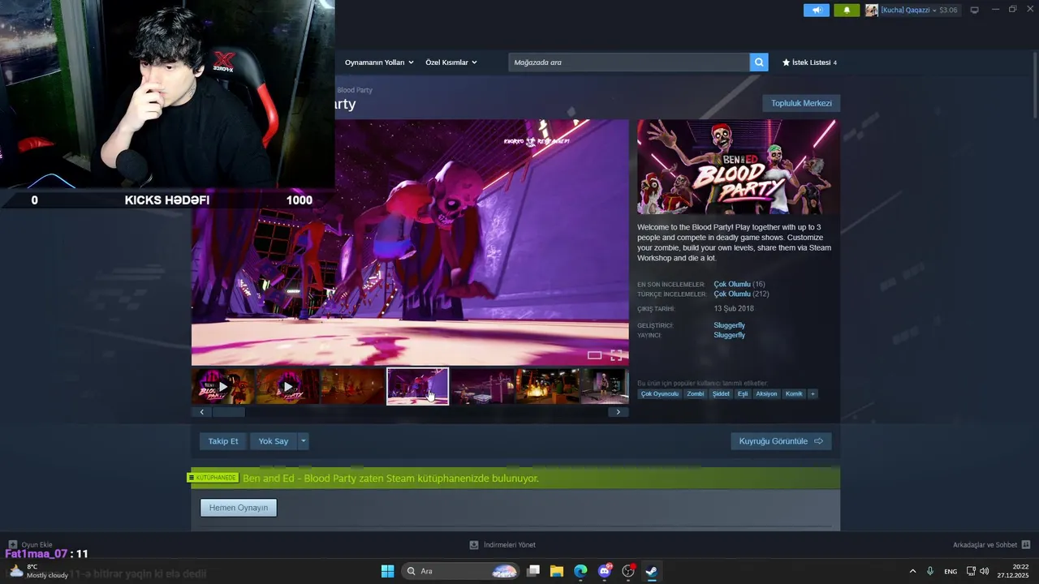Click ENG language indicator in tray

point(950,571)
